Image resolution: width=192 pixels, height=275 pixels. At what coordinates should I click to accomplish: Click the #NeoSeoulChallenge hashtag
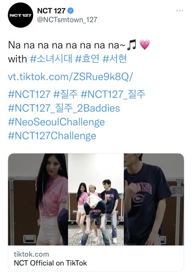tap(56, 122)
